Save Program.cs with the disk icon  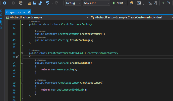pyautogui.click(x=35, y=3)
